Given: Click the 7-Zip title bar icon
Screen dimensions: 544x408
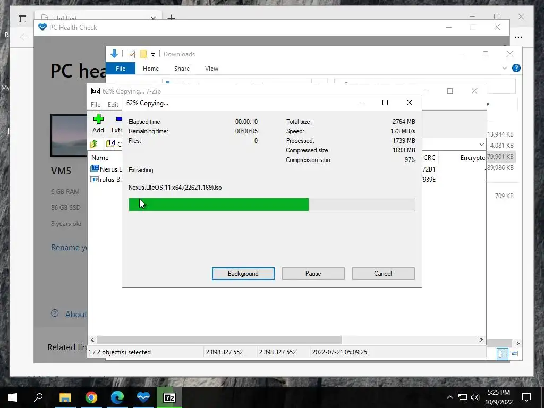Looking at the screenshot, I should click(96, 91).
